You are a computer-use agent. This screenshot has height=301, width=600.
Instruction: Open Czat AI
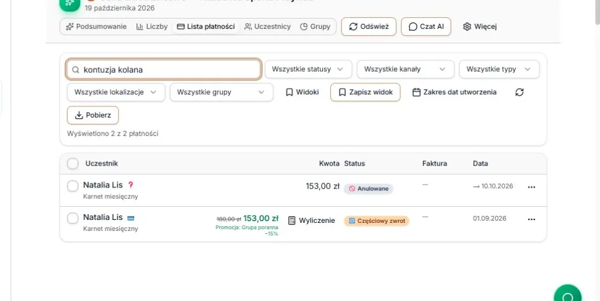tap(426, 27)
